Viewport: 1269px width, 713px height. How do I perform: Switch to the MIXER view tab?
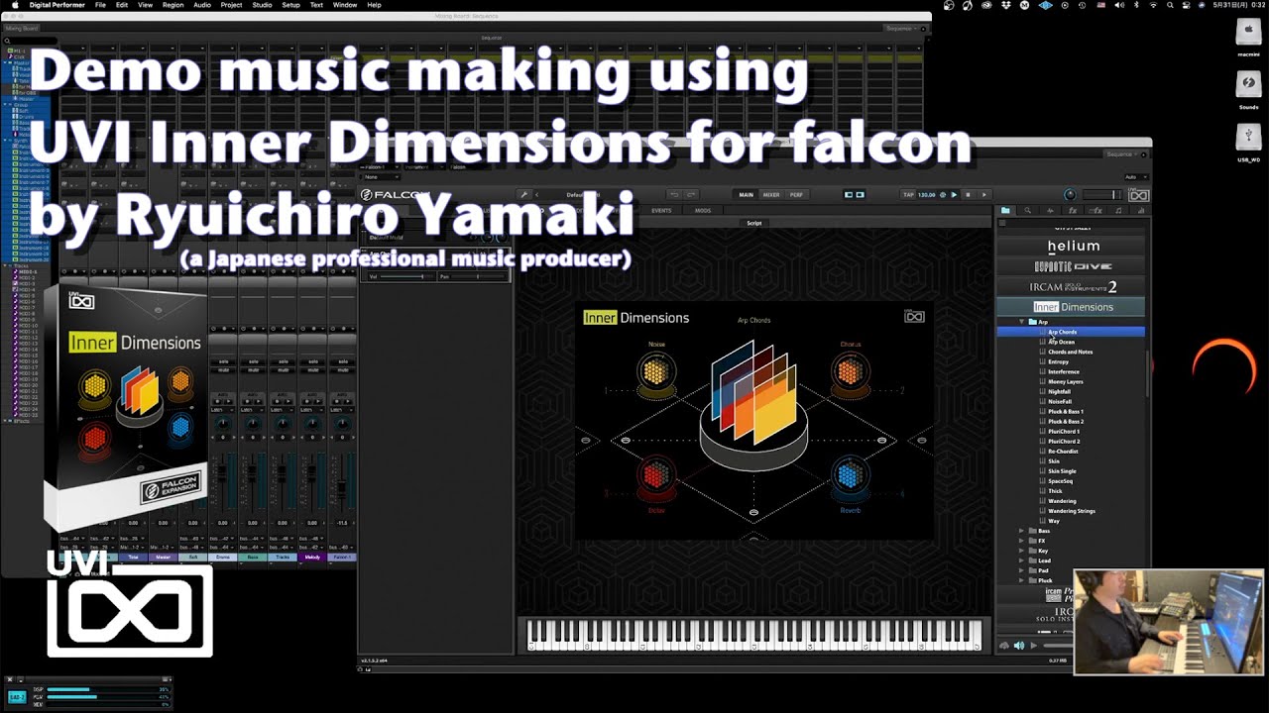pyautogui.click(x=771, y=195)
